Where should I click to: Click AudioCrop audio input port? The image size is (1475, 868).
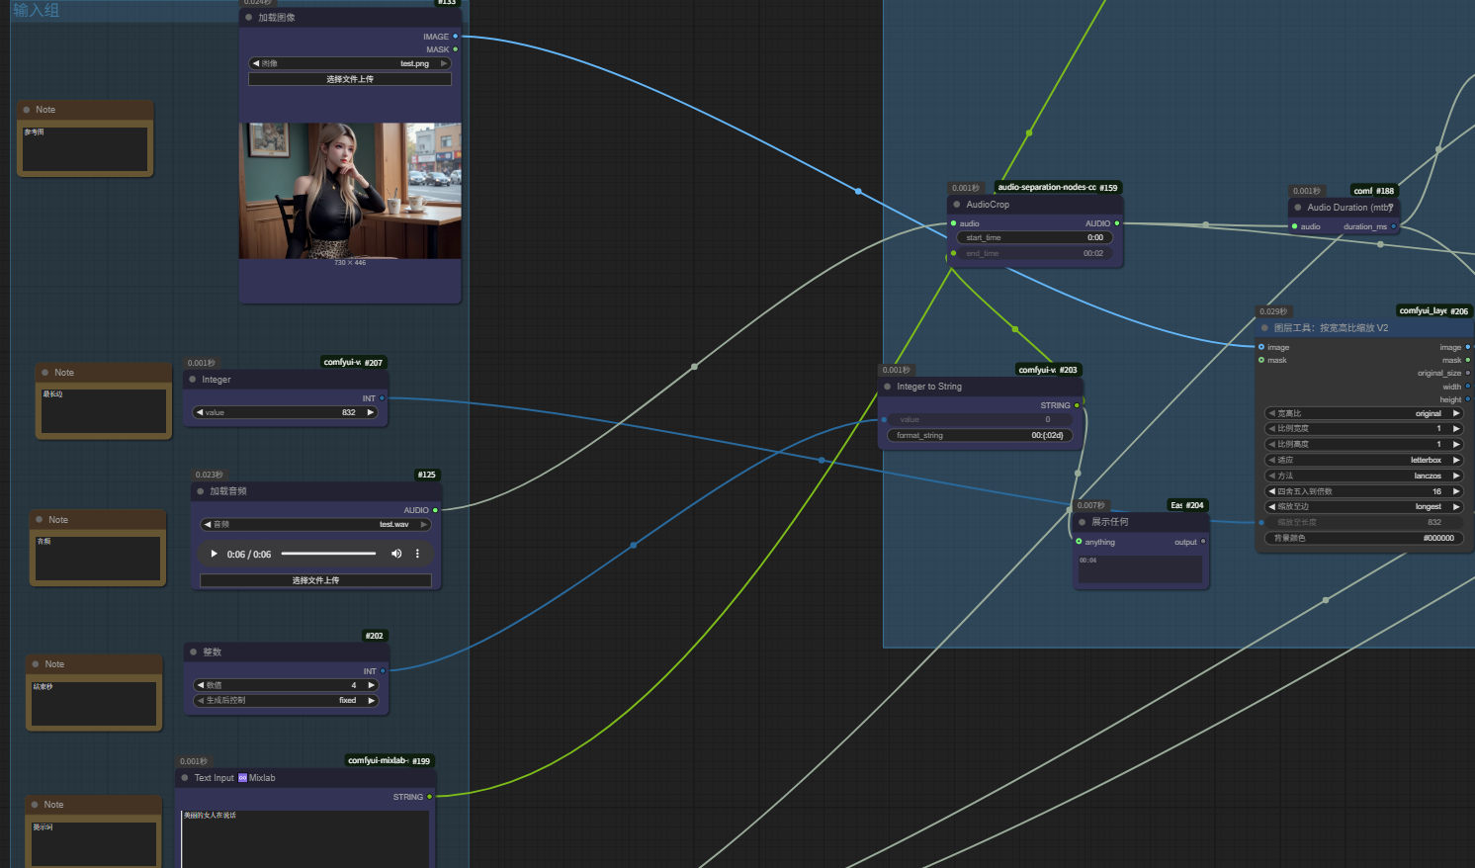click(x=953, y=223)
